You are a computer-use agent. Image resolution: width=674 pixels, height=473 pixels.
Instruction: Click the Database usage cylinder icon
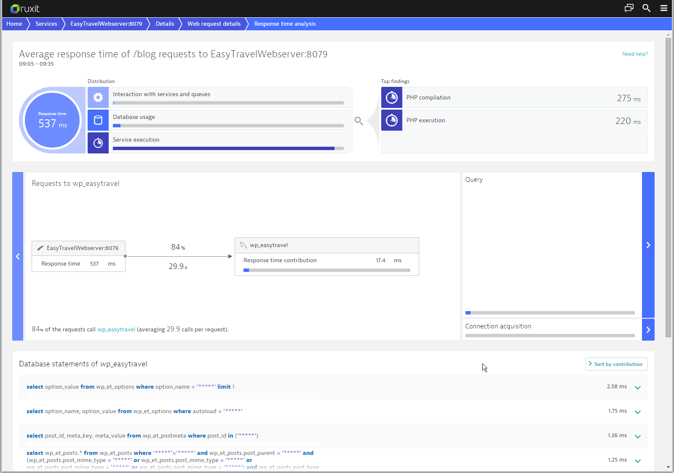coord(98,120)
